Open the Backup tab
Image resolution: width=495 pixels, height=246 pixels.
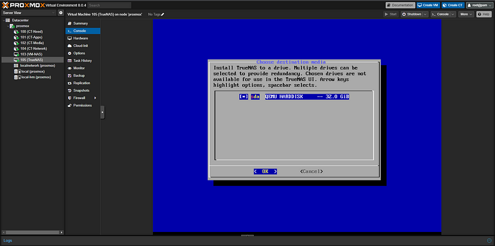click(83, 76)
